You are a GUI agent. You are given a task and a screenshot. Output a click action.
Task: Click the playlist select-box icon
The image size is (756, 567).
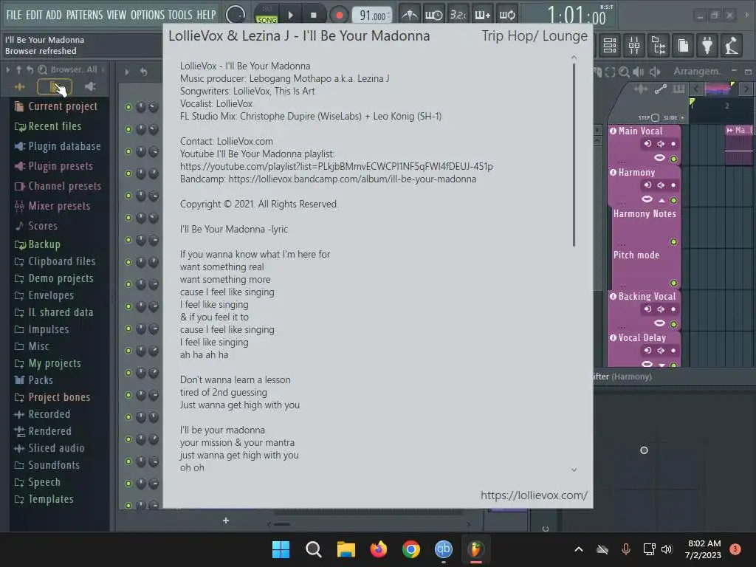(x=610, y=72)
